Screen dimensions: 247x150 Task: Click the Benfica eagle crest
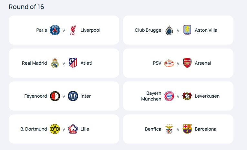(x=169, y=129)
